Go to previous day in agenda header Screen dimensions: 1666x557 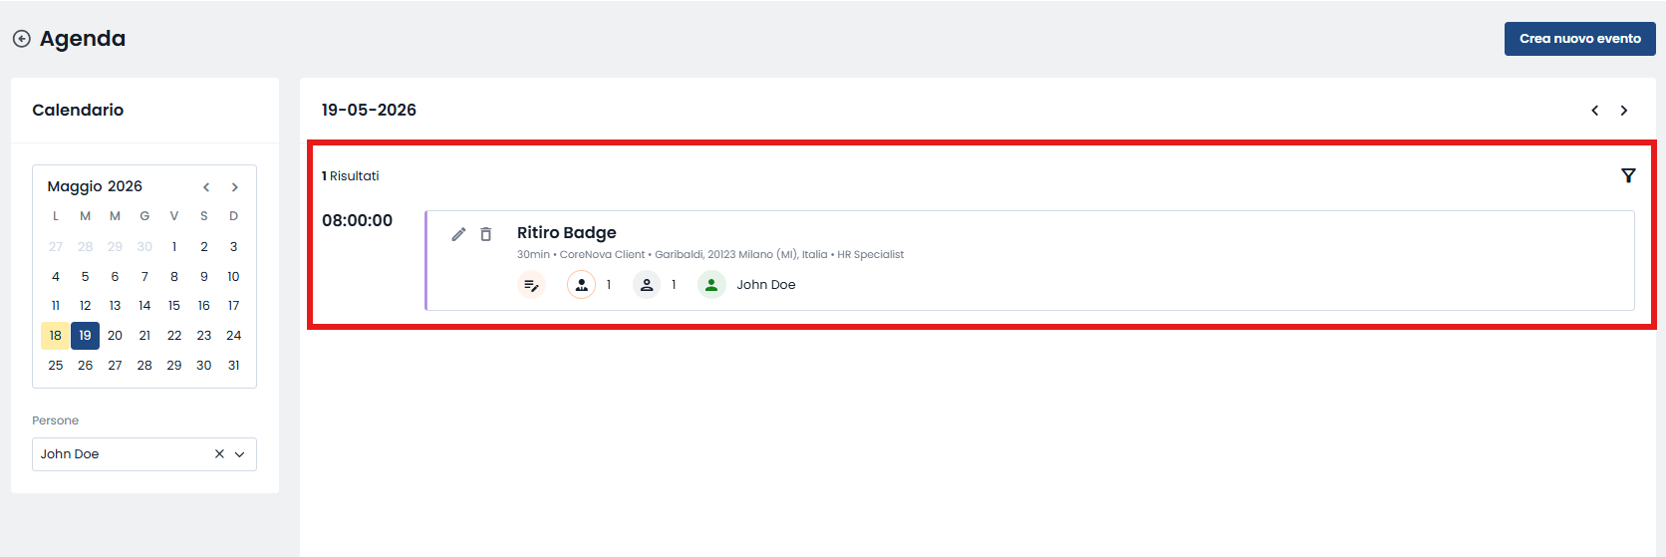(1595, 111)
